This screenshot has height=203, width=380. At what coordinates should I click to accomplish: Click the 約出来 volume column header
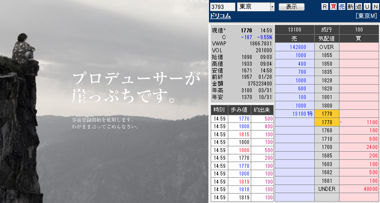click(262, 110)
